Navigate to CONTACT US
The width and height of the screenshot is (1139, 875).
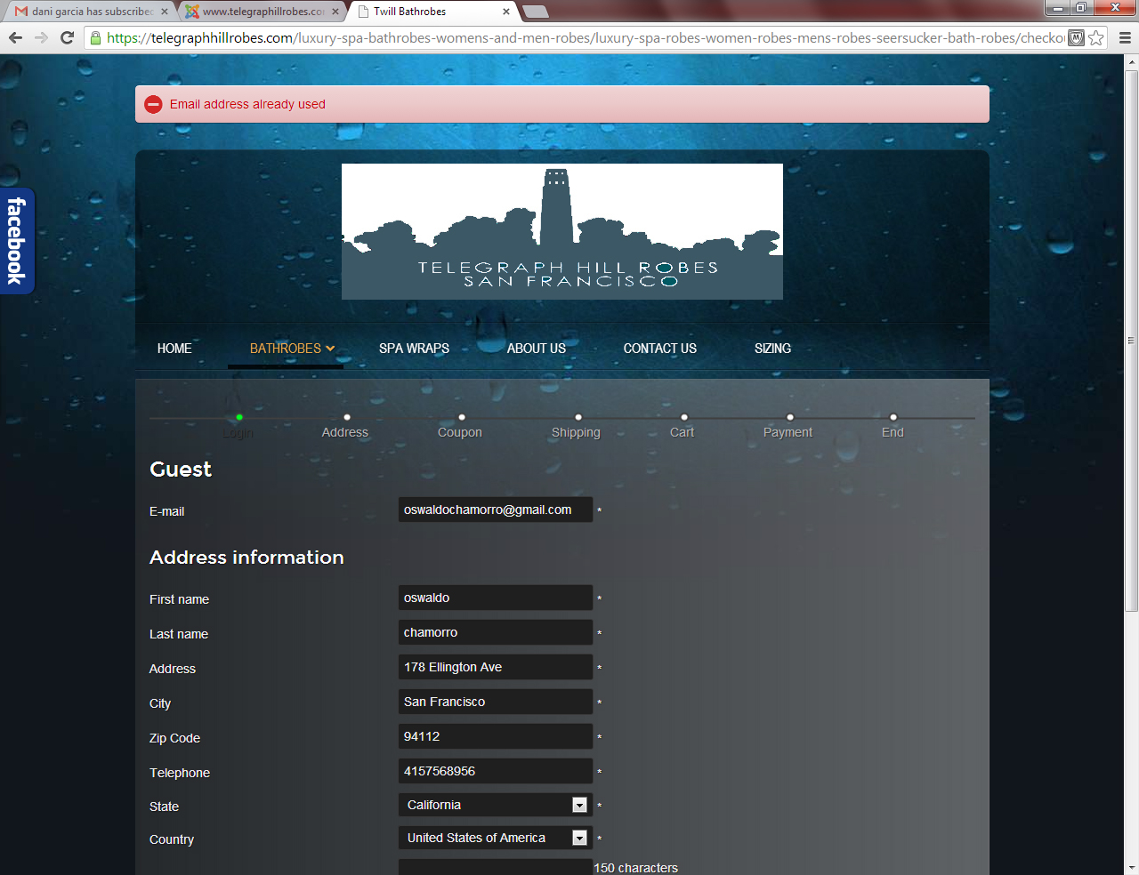[660, 349]
